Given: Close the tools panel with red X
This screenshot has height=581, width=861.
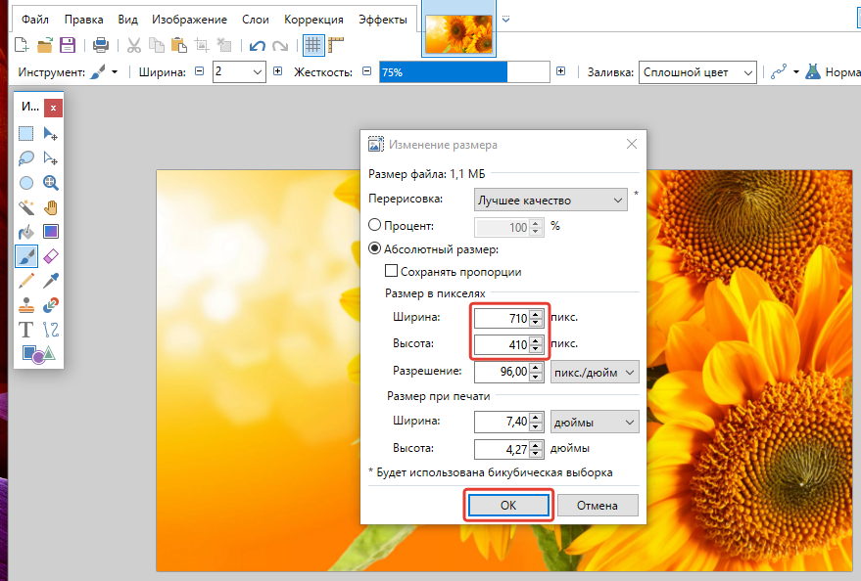Looking at the screenshot, I should pyautogui.click(x=53, y=108).
